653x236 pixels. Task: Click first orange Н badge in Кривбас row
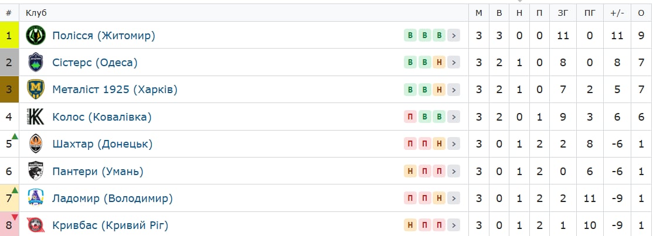tap(410, 225)
